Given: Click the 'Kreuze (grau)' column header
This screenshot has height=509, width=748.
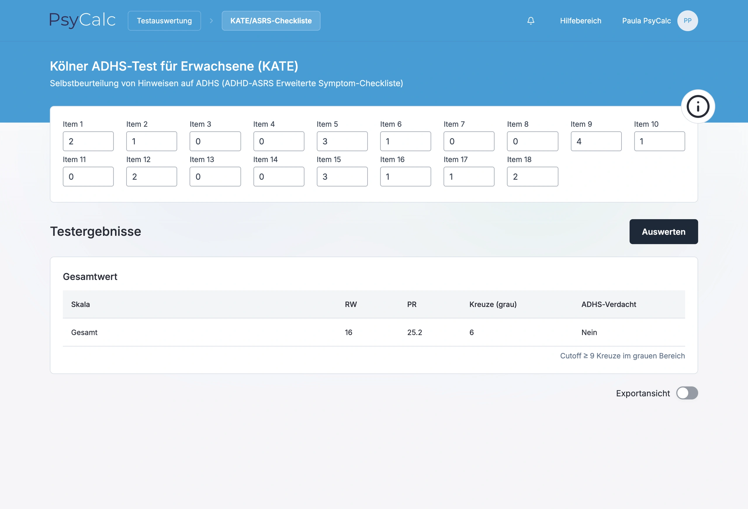Looking at the screenshot, I should [x=493, y=304].
